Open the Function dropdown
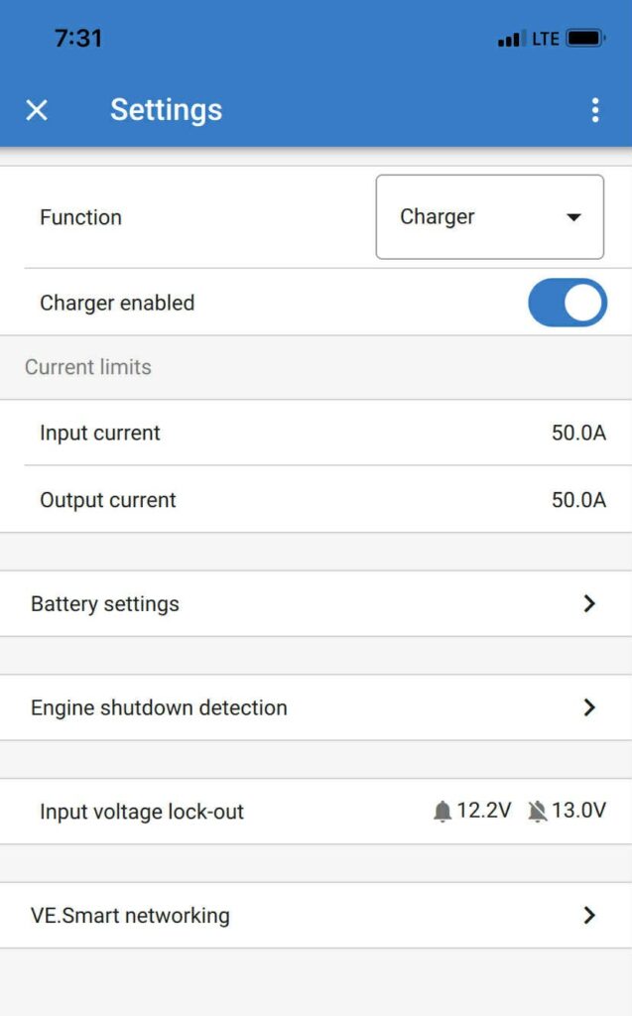Viewport: 632px width, 1016px height. (488, 217)
